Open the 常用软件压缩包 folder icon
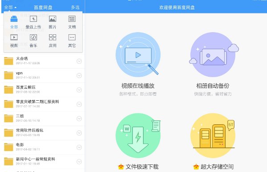 click(x=8, y=133)
